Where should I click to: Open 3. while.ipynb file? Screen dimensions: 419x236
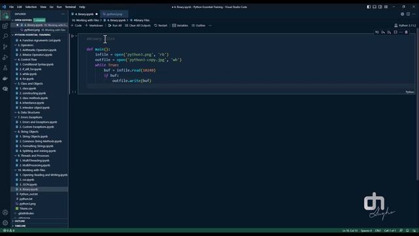39,74
